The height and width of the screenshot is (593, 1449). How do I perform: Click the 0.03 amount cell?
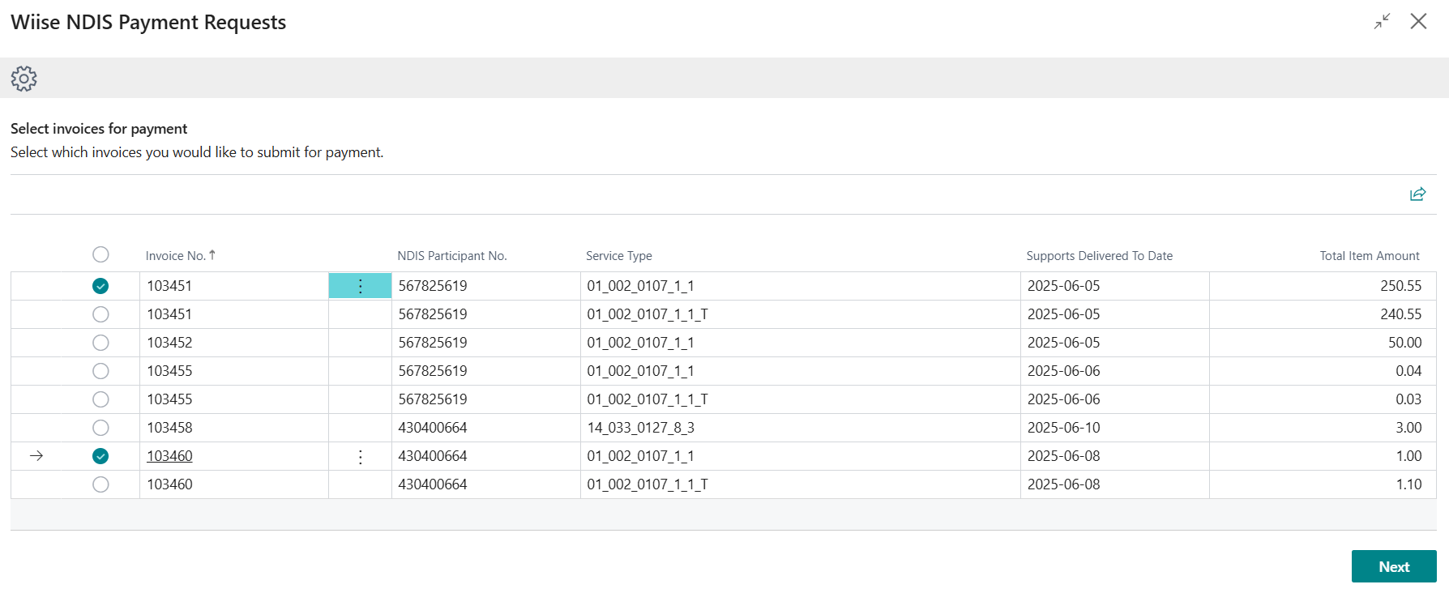point(1323,399)
